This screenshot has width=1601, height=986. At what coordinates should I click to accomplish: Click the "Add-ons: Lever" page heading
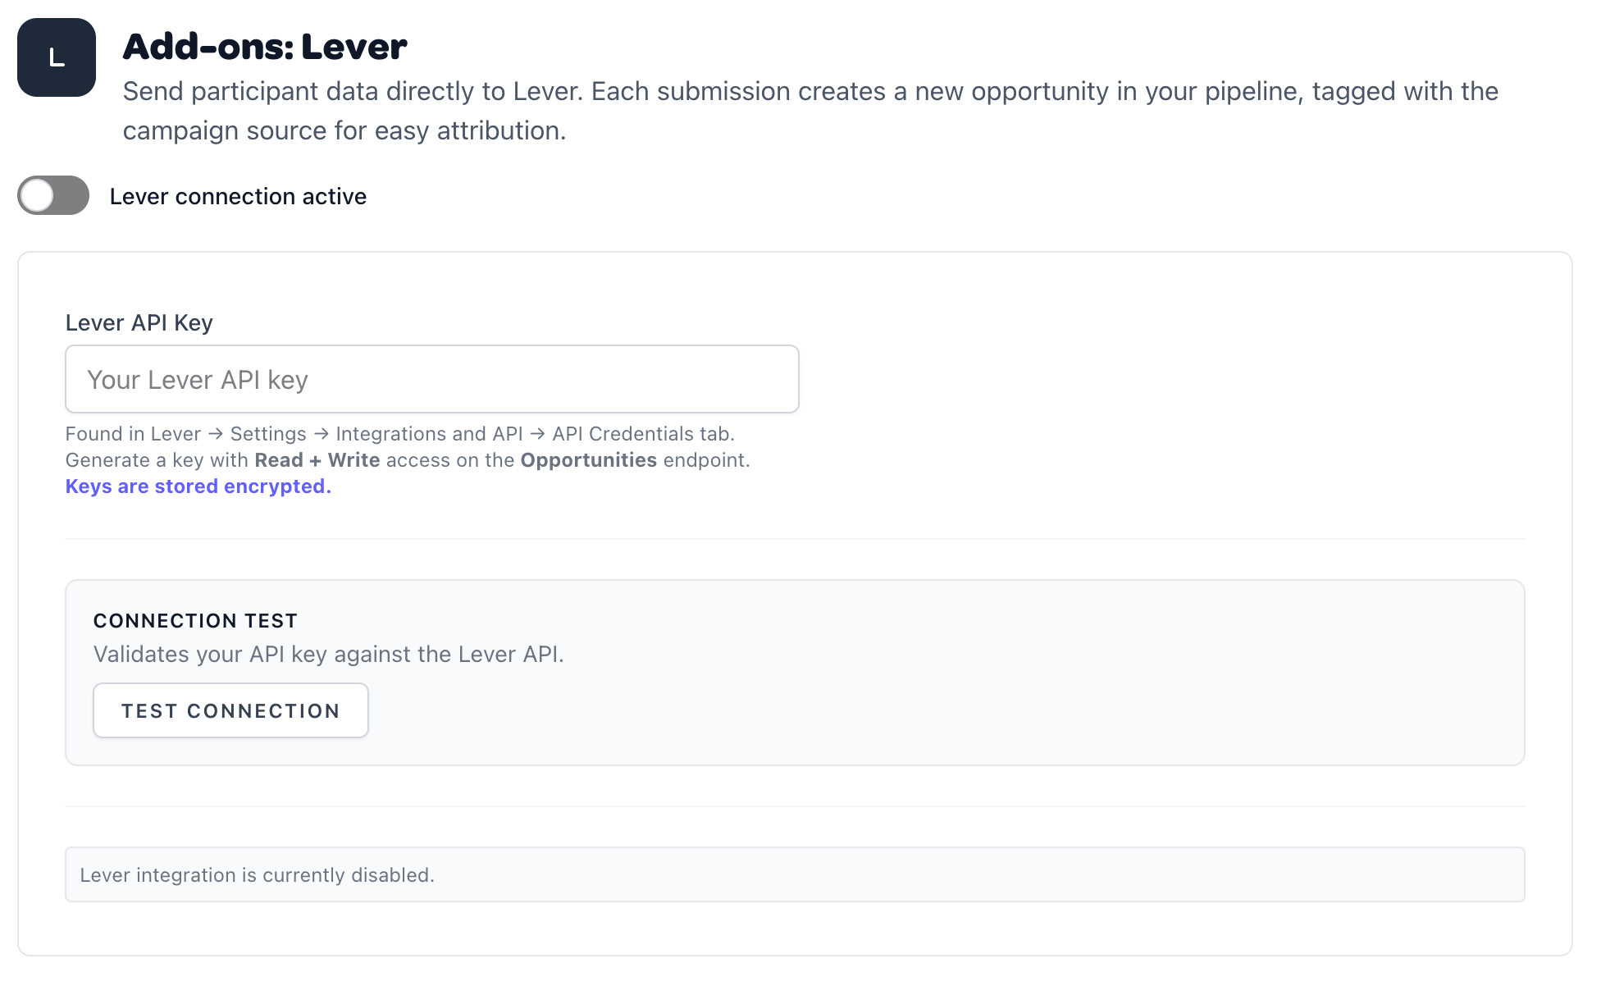[x=264, y=47]
